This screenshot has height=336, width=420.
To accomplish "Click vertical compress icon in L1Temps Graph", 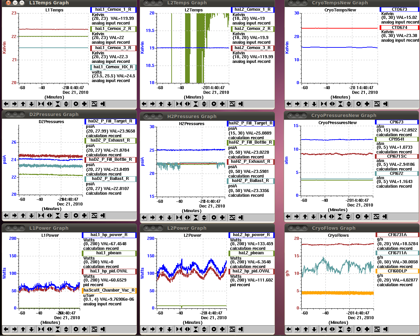I will pyautogui.click(x=58, y=104).
